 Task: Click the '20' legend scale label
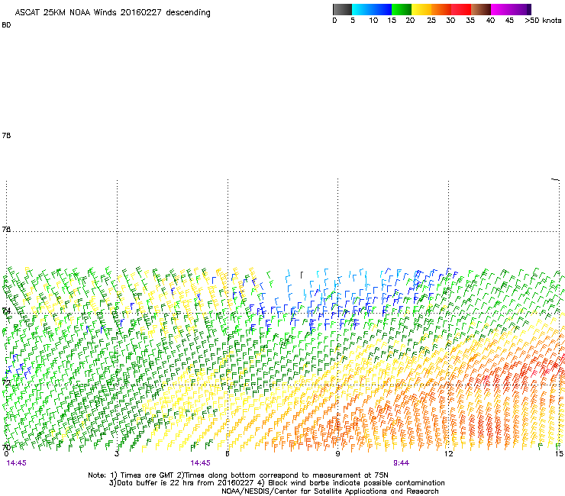[410, 21]
